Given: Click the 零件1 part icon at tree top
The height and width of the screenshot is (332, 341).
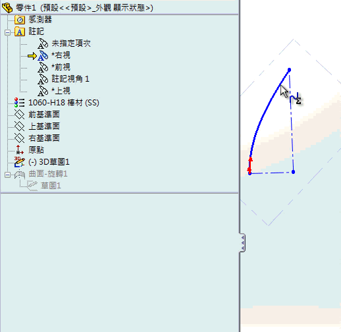Looking at the screenshot, I should click(7, 8).
